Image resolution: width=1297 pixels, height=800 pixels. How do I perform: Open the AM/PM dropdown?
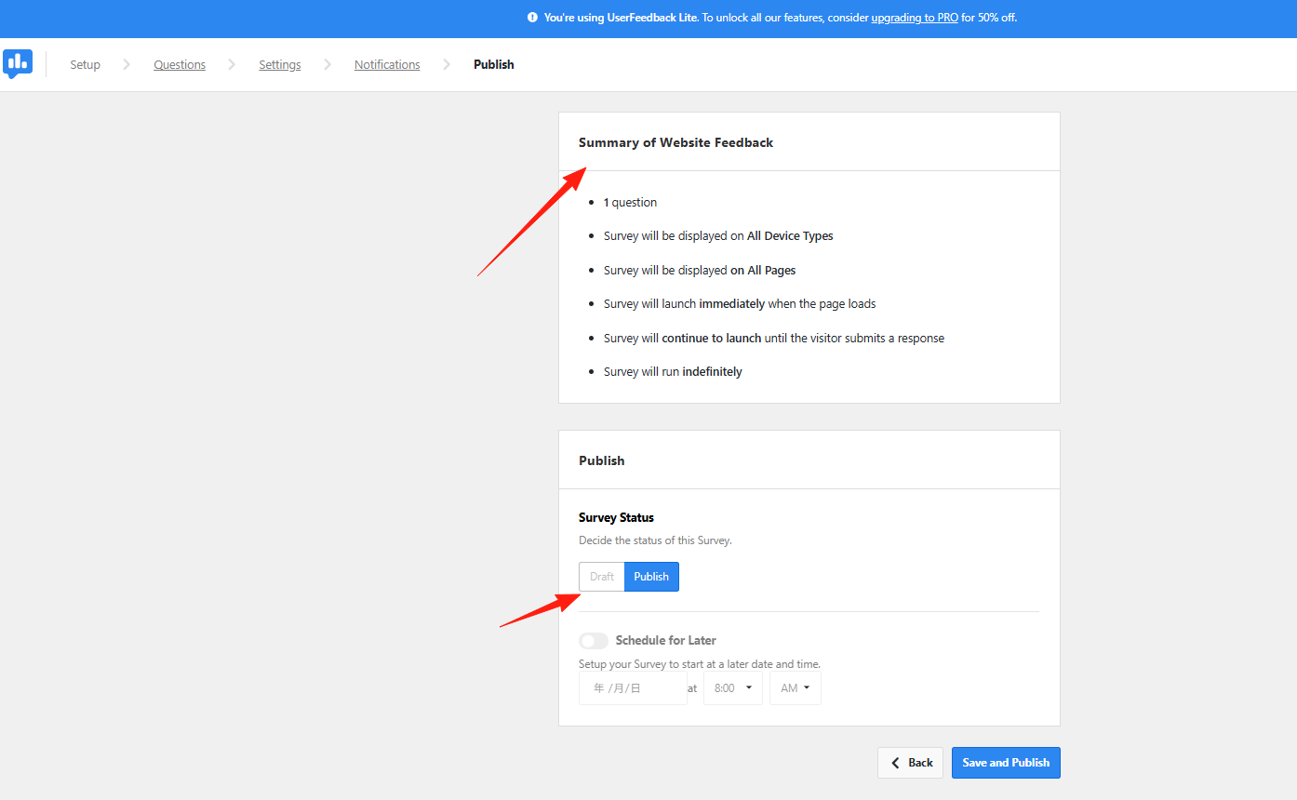pos(795,687)
